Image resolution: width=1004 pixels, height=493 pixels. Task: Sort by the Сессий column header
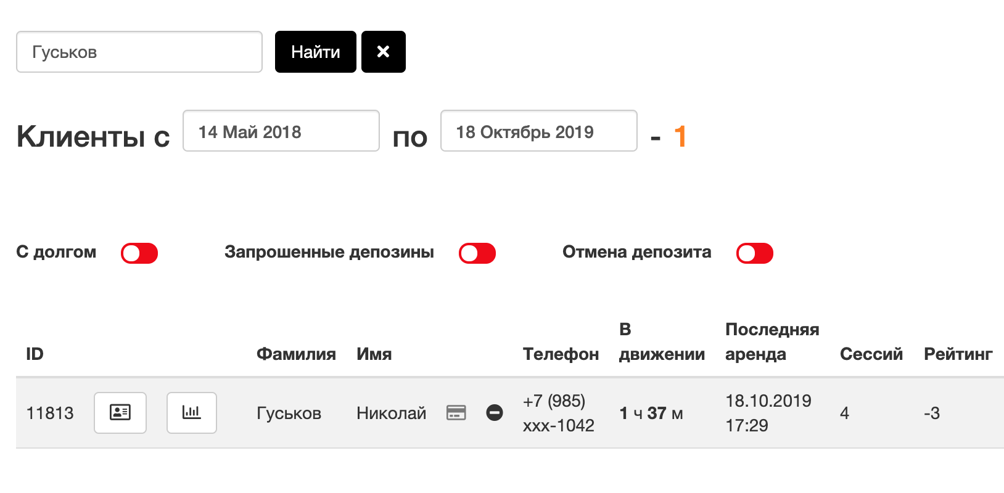[x=871, y=354]
